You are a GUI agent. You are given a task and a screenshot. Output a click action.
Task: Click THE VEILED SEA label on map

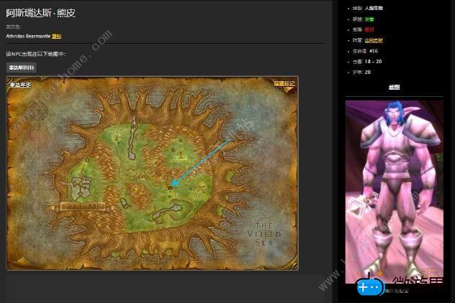tap(264, 234)
